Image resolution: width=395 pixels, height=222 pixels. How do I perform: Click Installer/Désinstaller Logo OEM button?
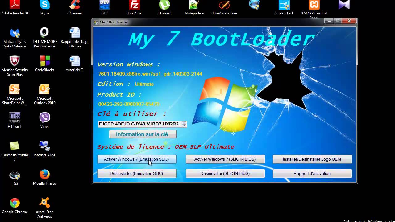312,159
